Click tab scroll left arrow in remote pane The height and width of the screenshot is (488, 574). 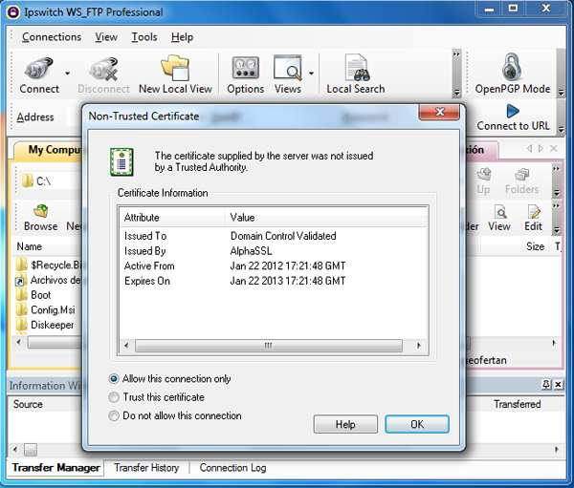pos(529,148)
